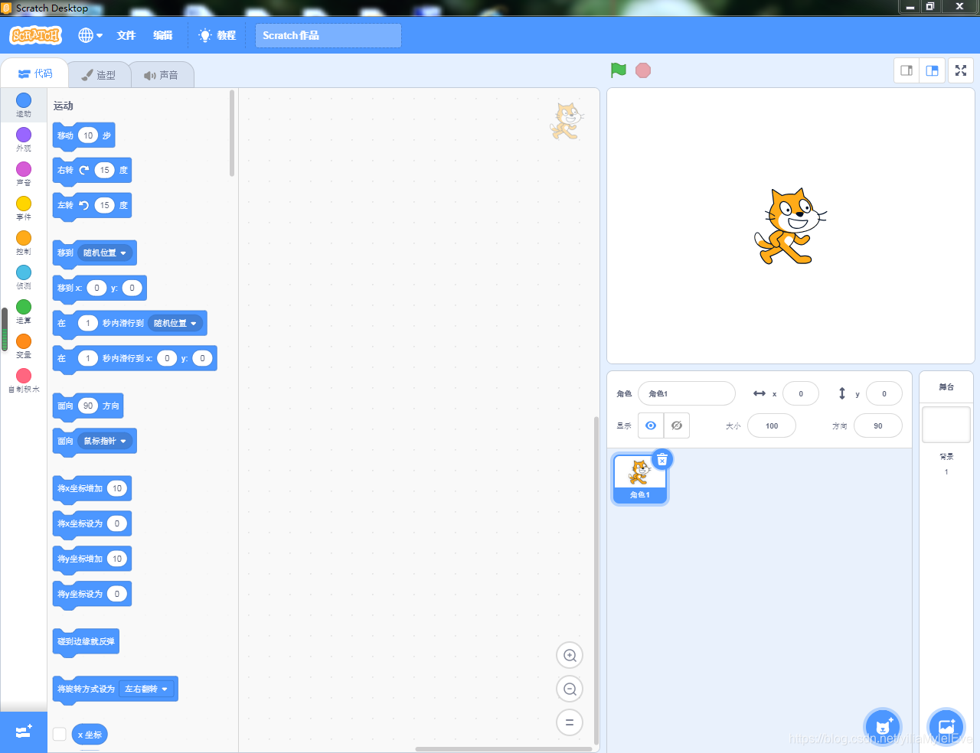
Task: Click the block palette vertical scrollbar
Action: tap(232, 133)
